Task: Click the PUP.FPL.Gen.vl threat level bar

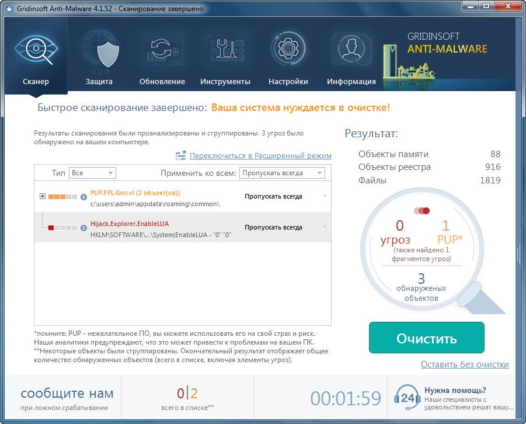Action: (x=62, y=197)
